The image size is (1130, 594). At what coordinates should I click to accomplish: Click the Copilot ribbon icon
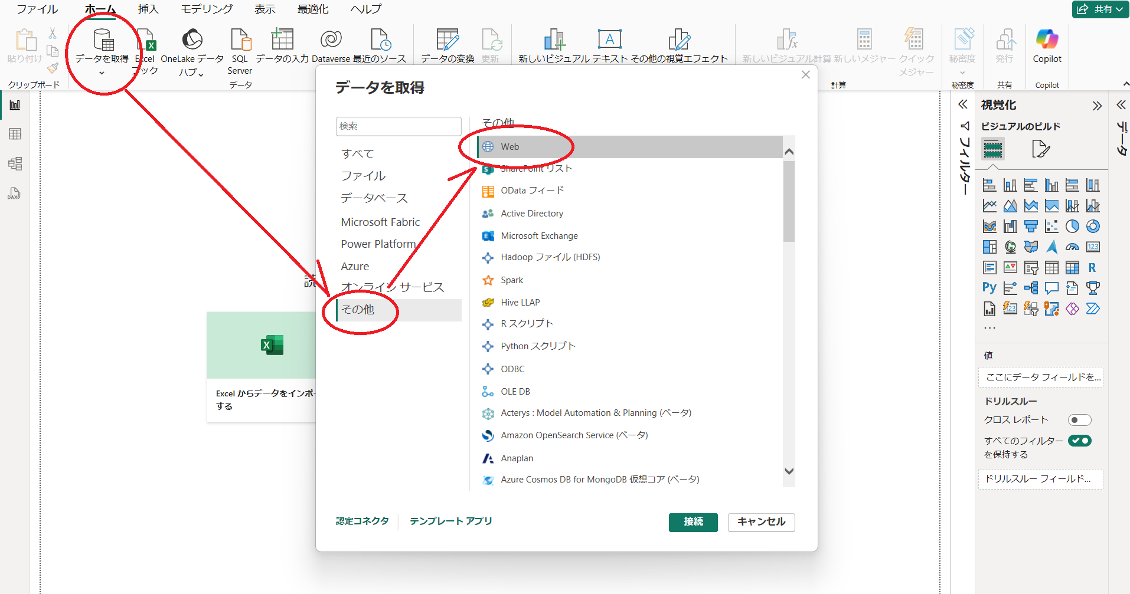point(1047,40)
